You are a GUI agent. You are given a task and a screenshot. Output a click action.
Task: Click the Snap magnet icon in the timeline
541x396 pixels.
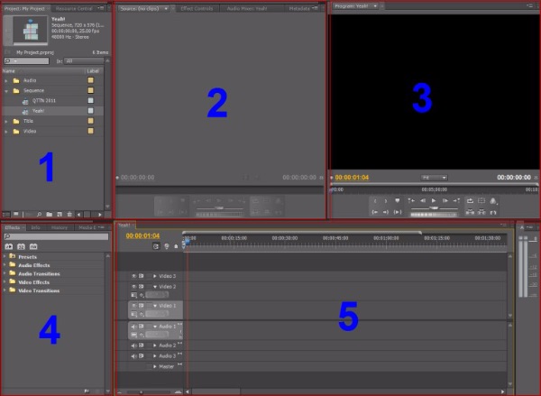click(x=155, y=246)
